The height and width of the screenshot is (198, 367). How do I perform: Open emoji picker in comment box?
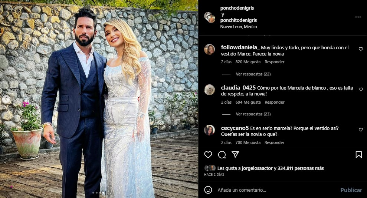208,190
